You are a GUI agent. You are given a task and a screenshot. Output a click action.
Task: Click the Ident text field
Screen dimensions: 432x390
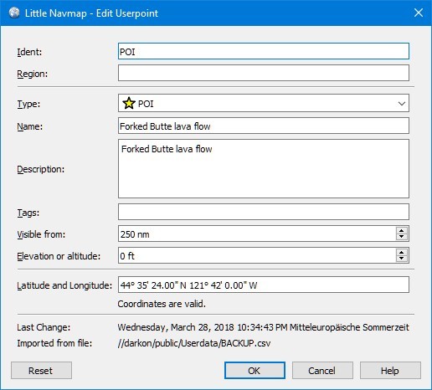pos(264,51)
